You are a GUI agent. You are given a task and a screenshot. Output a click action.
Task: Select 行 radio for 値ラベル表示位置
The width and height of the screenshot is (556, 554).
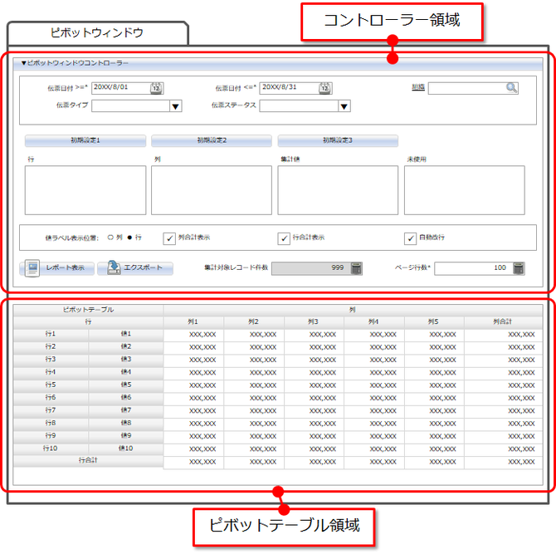tap(129, 238)
